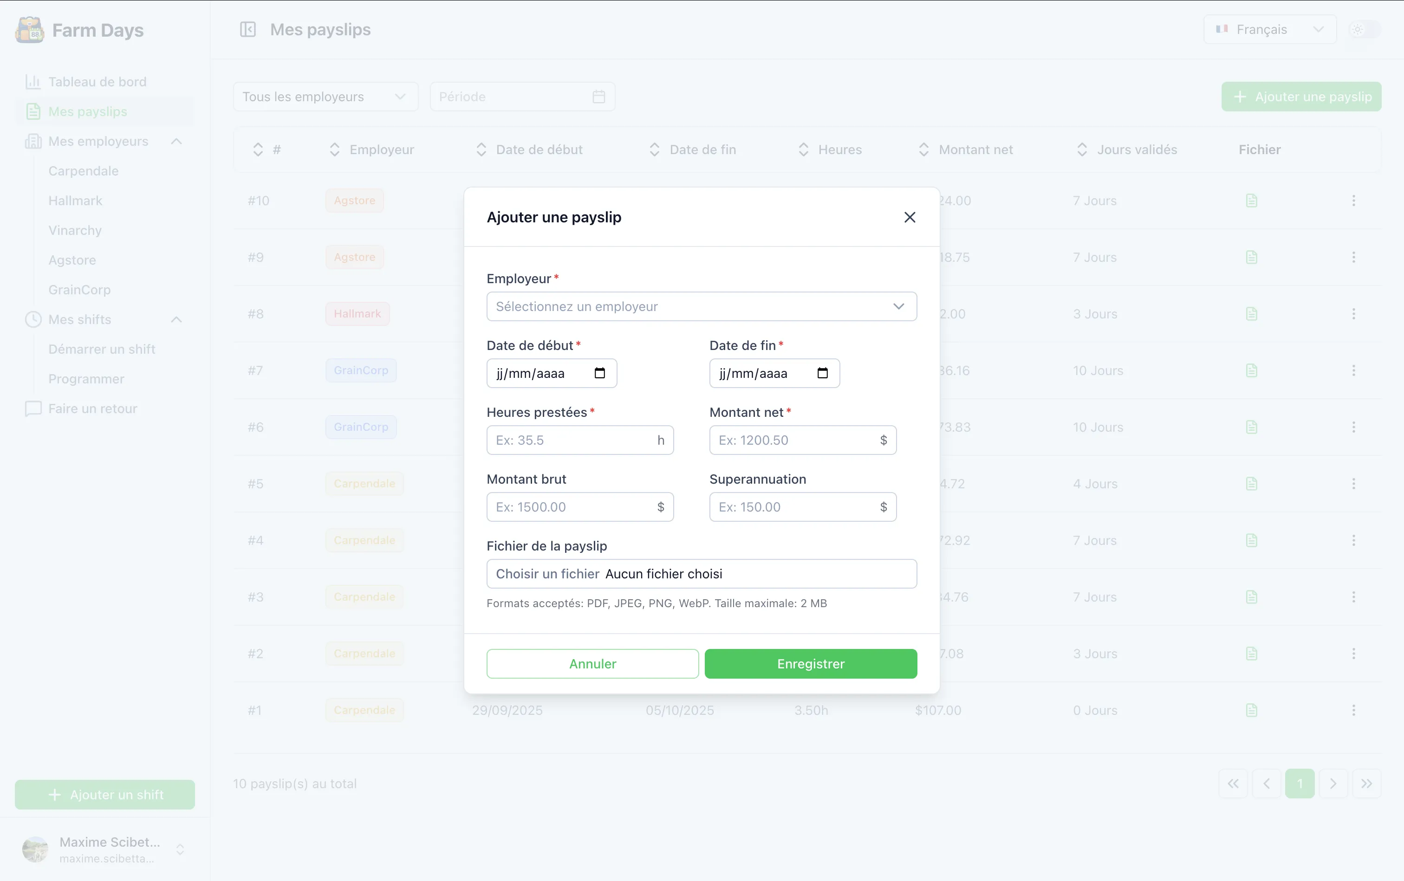Toggle the light/dark theme switch
Viewport: 1404px width, 881px height.
1364,30
